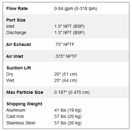Click the Cast Iron label
The width and height of the screenshot is (132, 131).
[x=15, y=117]
